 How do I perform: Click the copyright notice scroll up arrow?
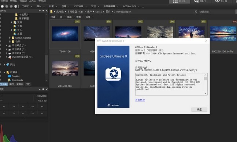point(205,75)
